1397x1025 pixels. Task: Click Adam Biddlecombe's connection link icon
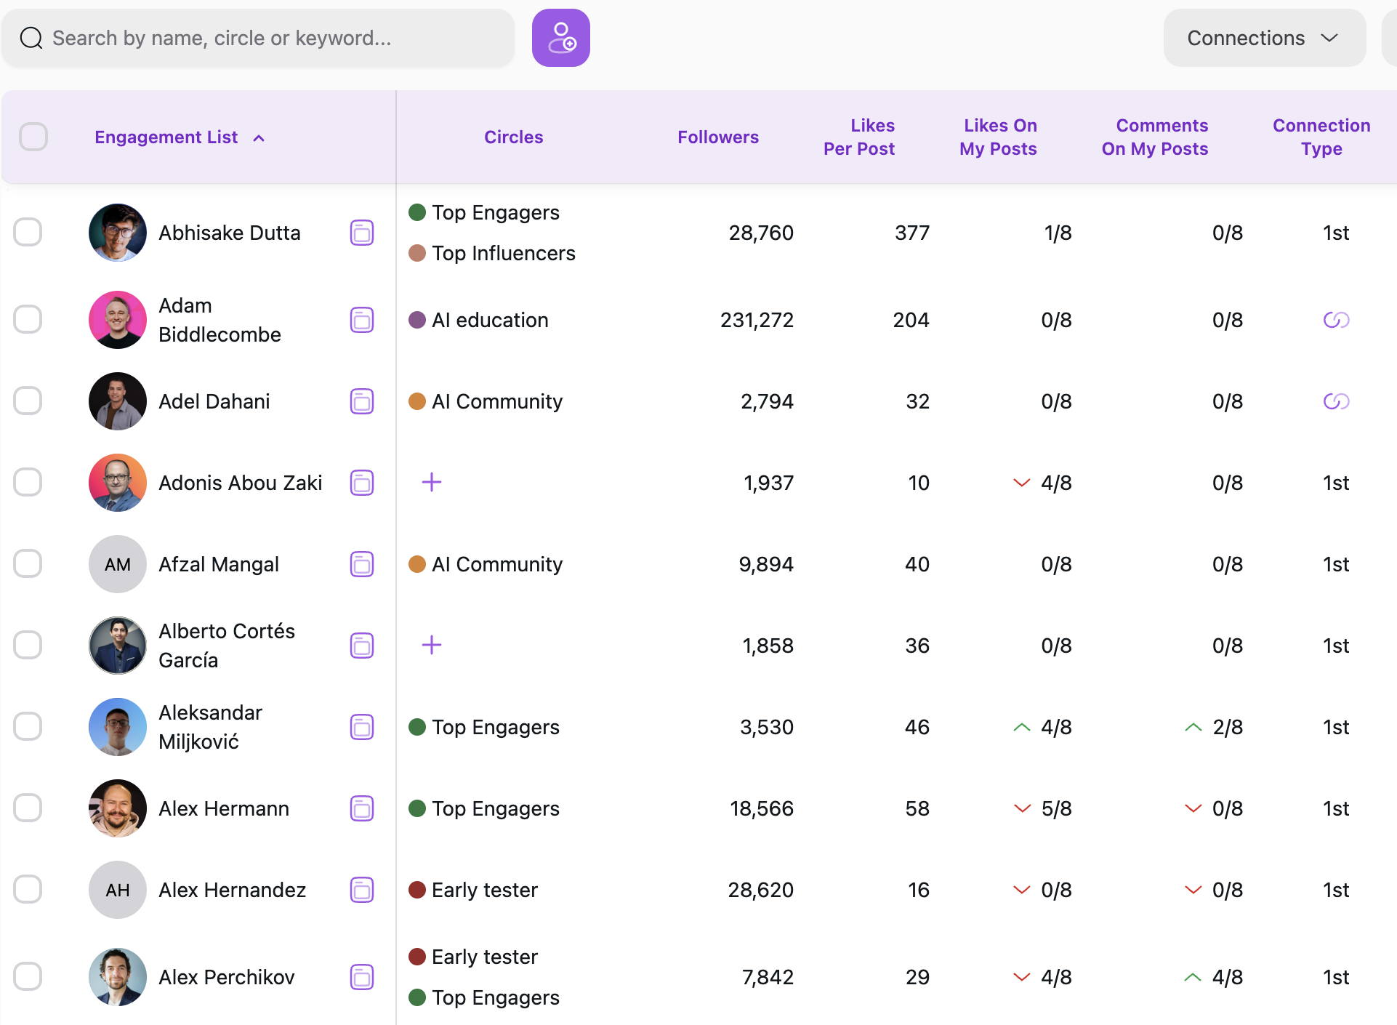tap(1335, 320)
